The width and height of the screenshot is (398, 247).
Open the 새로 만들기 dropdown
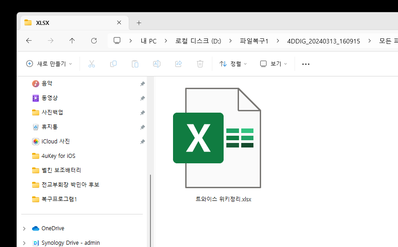click(49, 64)
